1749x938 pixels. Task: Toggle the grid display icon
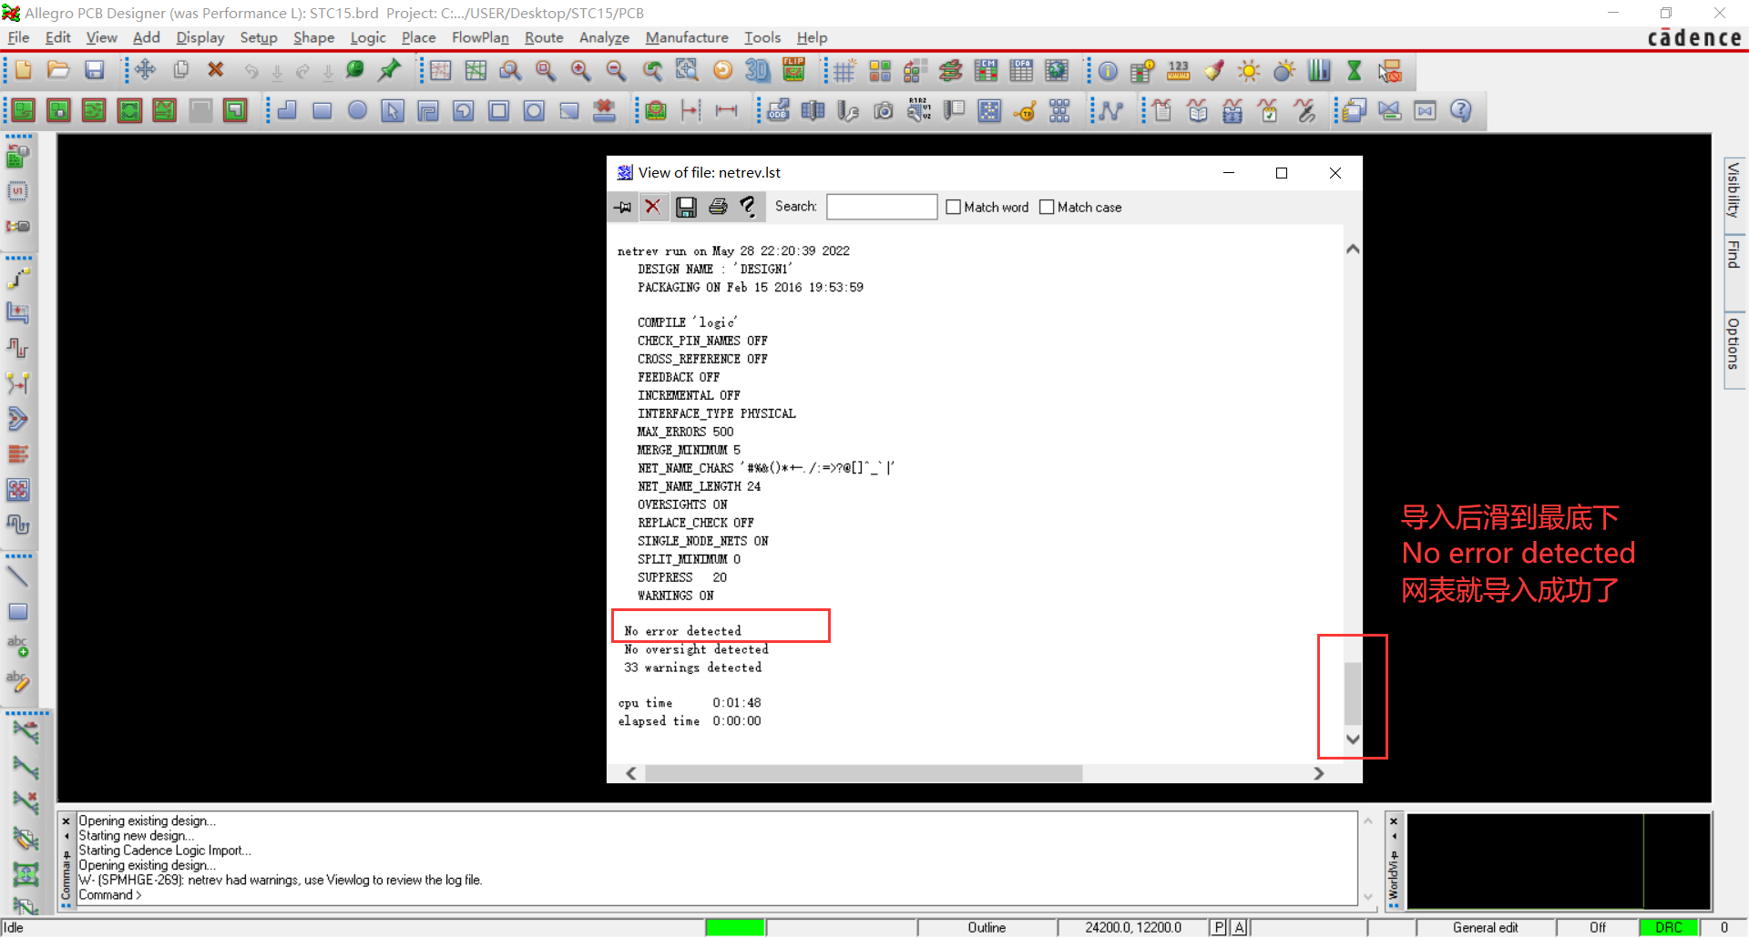(844, 71)
